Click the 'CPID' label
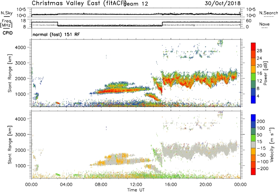Viewport: 278px width, 192px height. [8, 33]
